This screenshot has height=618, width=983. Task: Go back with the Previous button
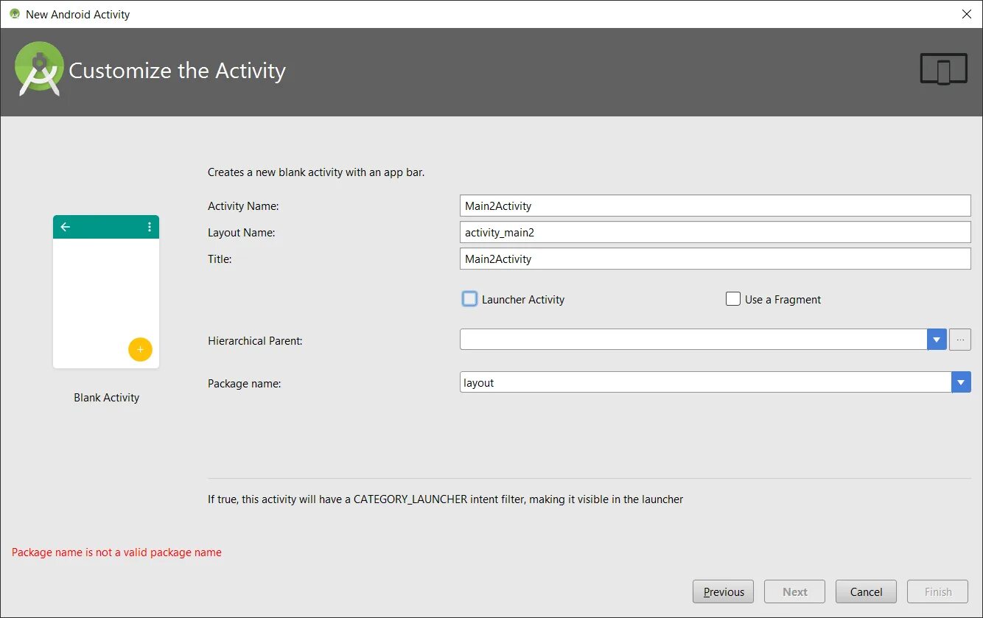point(723,591)
